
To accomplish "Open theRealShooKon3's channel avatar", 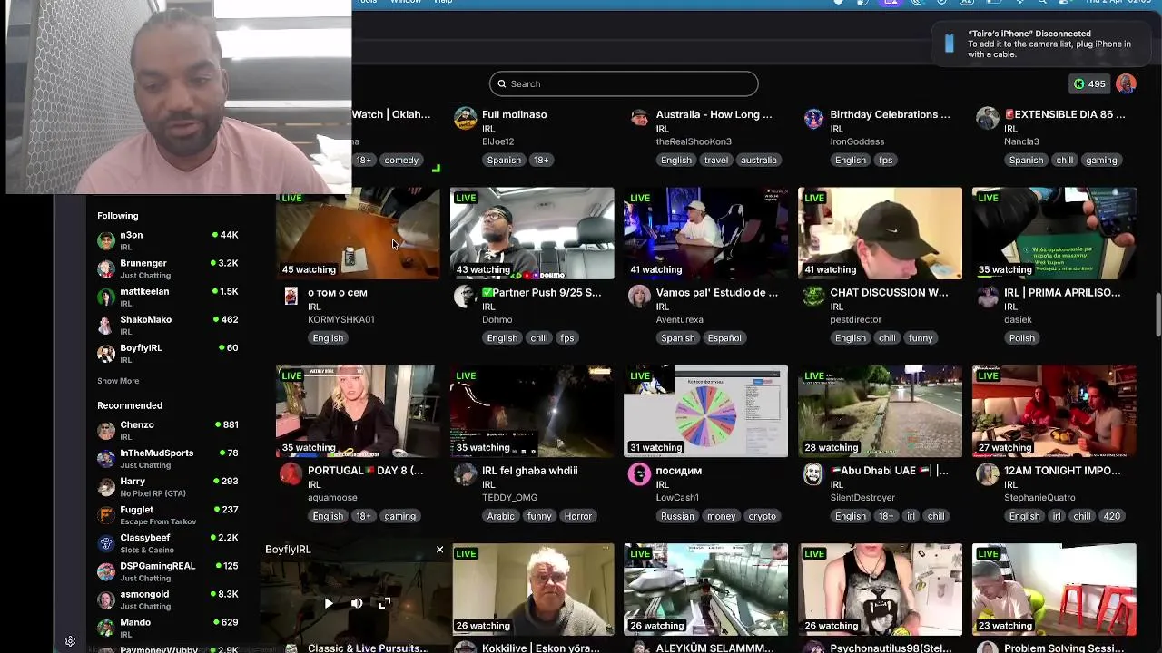I will pos(639,118).
